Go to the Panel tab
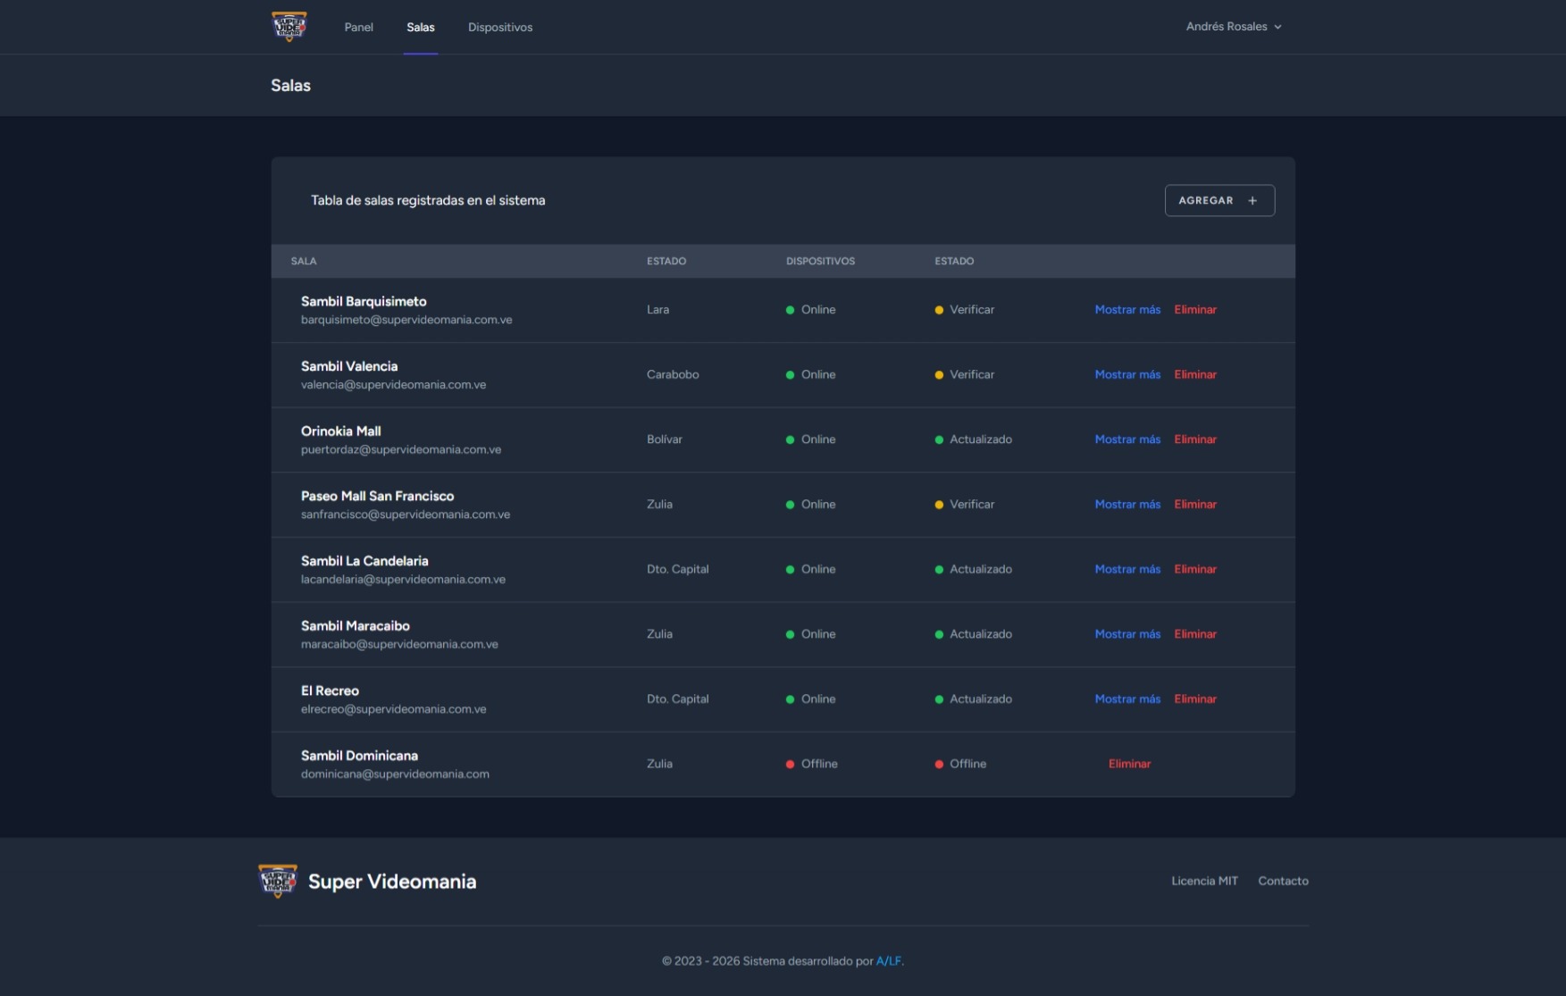This screenshot has height=996, width=1566. tap(358, 28)
